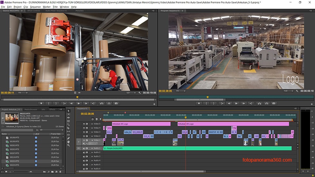Toggle V source track target button

pos(79,142)
